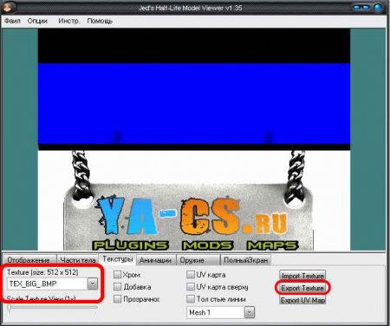Click the Import Texture button
Screen dimensions: 390x326
click(x=302, y=276)
